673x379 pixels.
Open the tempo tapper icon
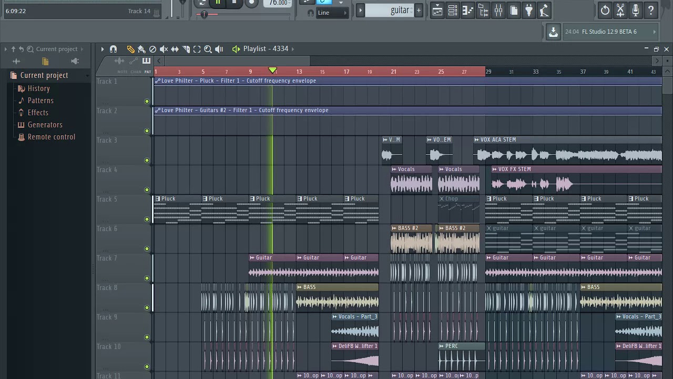[544, 10]
